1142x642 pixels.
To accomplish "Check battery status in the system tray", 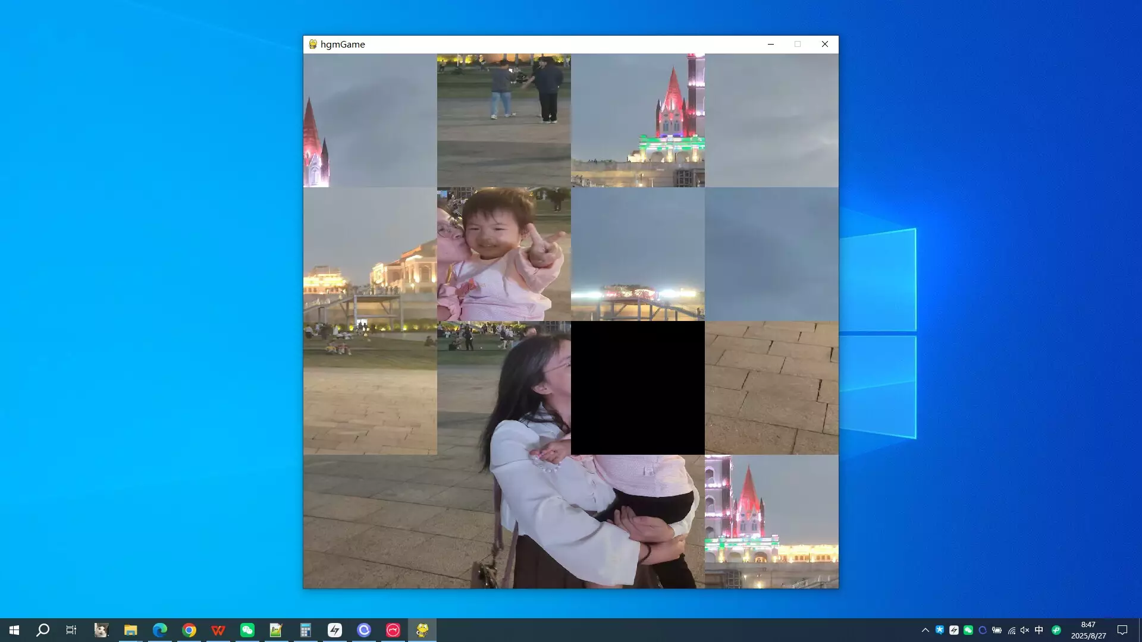I will coord(997,630).
